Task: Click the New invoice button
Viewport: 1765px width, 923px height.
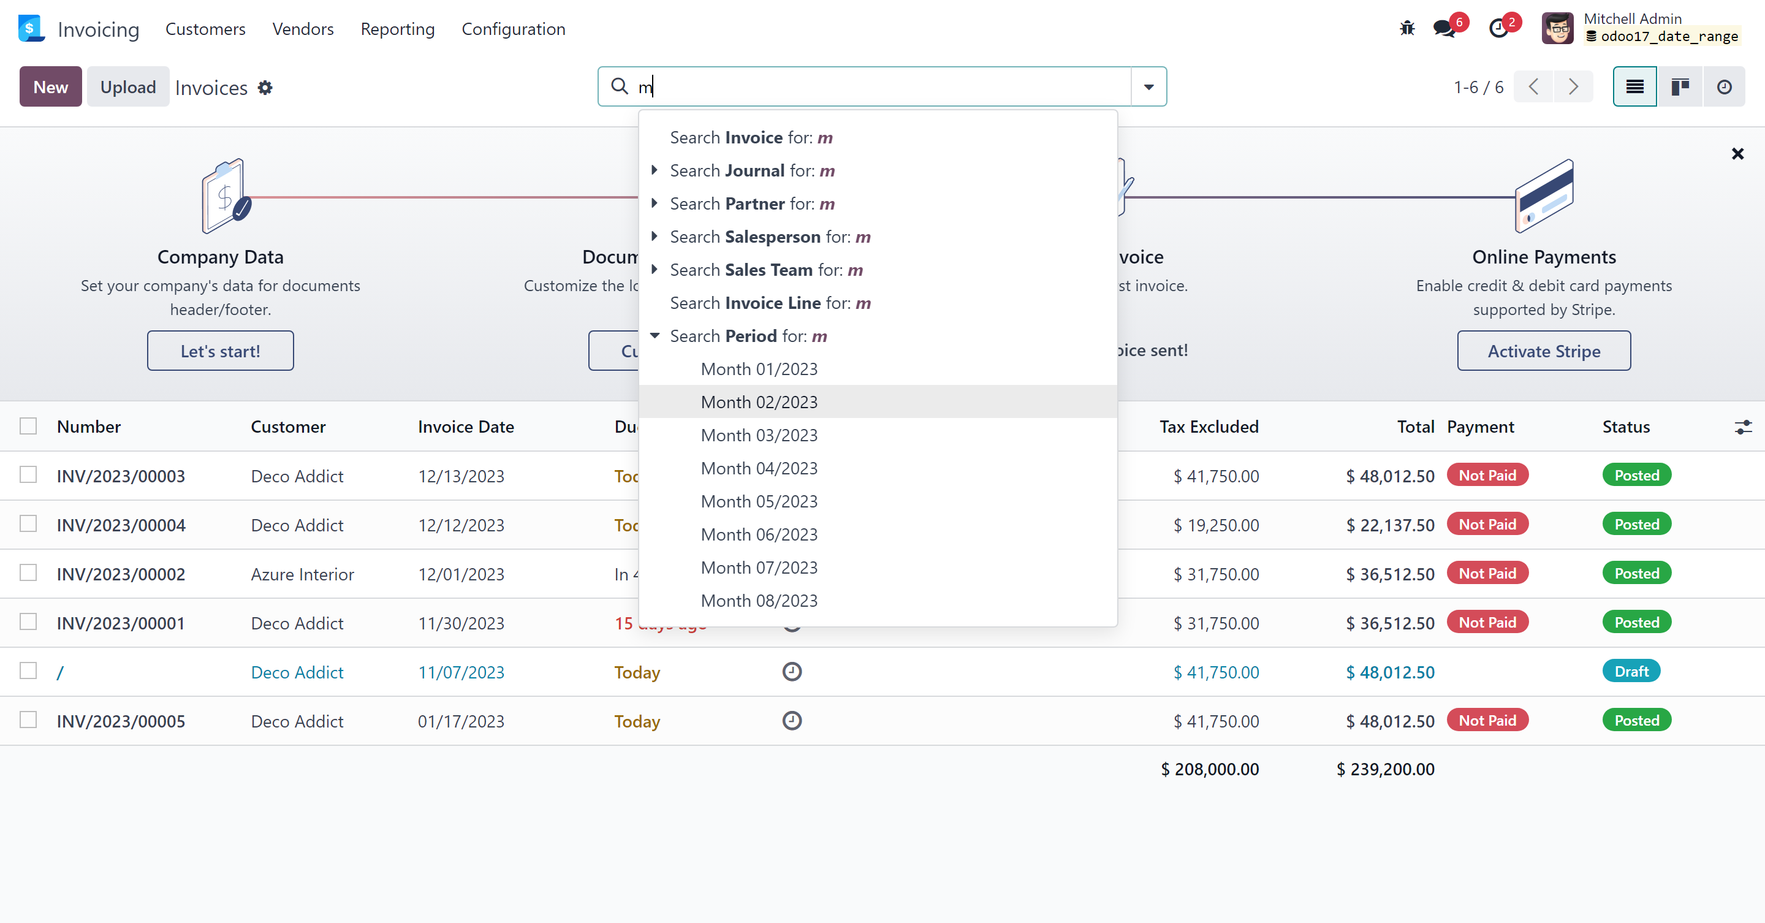Action: tap(50, 87)
